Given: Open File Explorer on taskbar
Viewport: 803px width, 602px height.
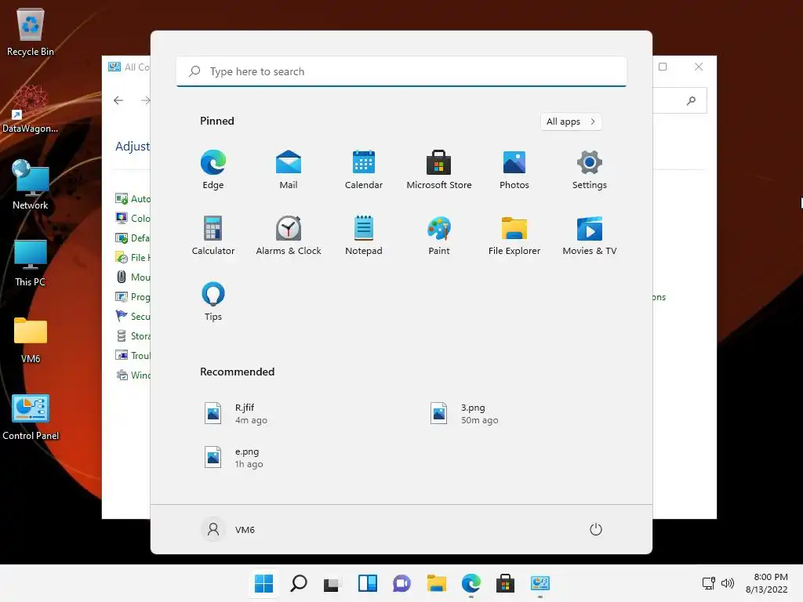Looking at the screenshot, I should 436,583.
